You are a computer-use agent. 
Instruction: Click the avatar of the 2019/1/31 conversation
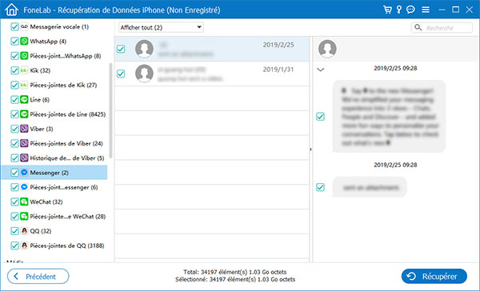144,74
